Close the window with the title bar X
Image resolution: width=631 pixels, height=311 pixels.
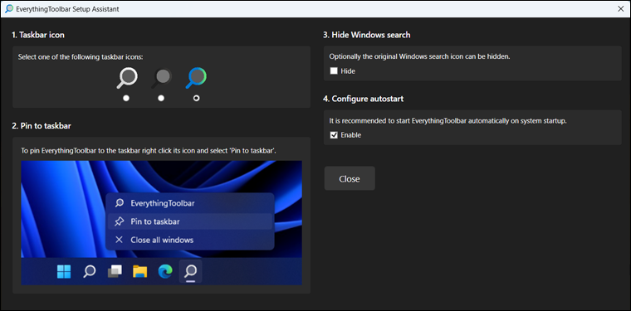tap(620, 9)
